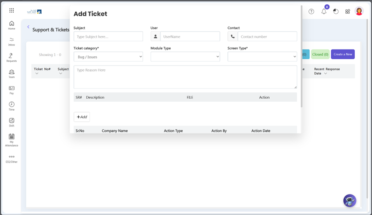Open ESS/Other menu in sidebar
The width and height of the screenshot is (372, 215).
click(x=12, y=158)
